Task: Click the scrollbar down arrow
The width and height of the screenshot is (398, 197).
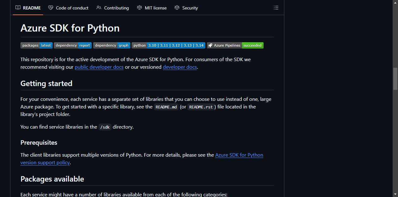Action: (395, 194)
